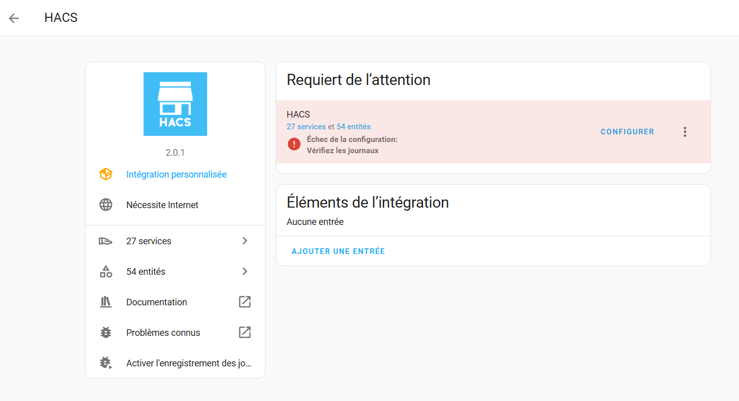Open the Intégration personnalisée link
This screenshot has width=739, height=401.
pos(177,175)
